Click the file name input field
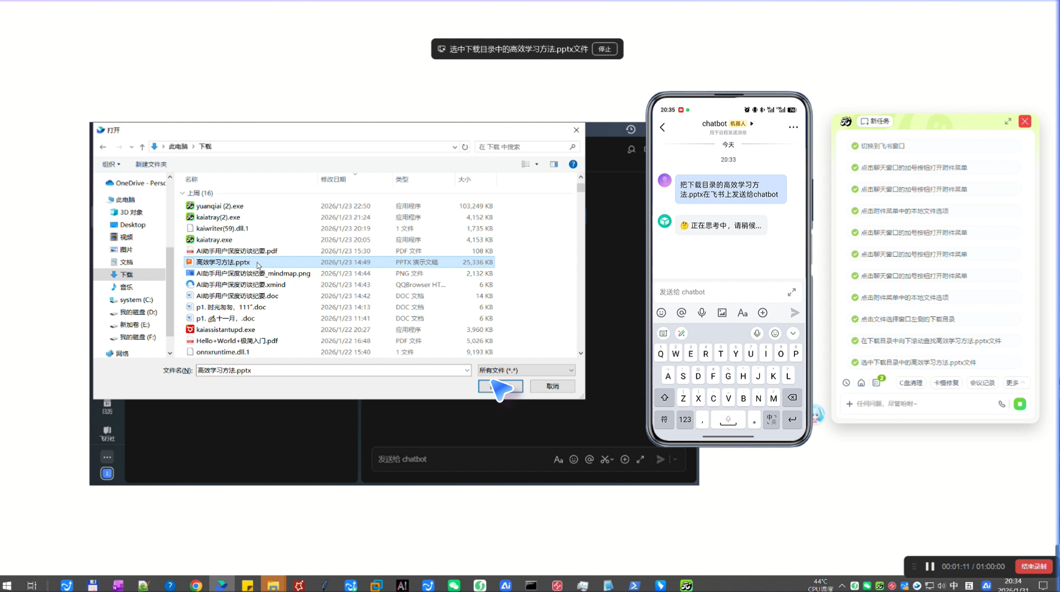 [x=333, y=370]
